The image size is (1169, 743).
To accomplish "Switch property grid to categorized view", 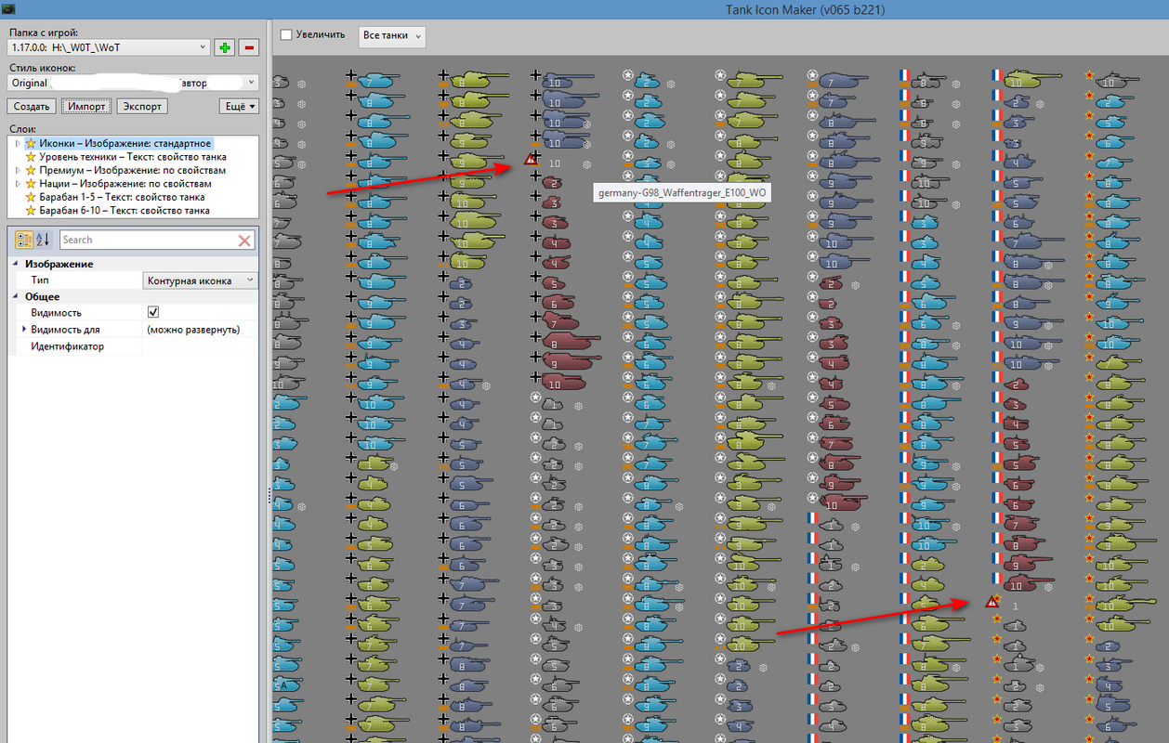I will click(x=24, y=240).
